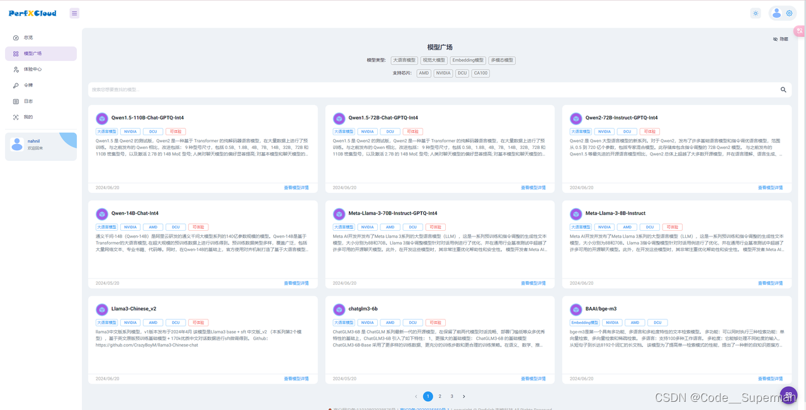Click the NVIDIA tag on Meta-Llama-3-8B-Instruct card
806x410 pixels.
(x=604, y=227)
